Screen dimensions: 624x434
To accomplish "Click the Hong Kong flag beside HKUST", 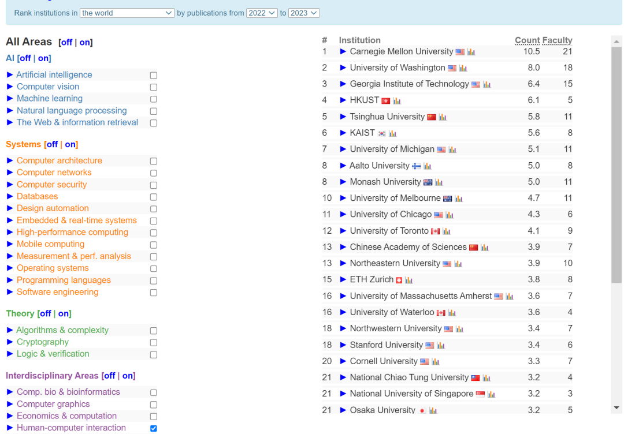I will pos(385,100).
